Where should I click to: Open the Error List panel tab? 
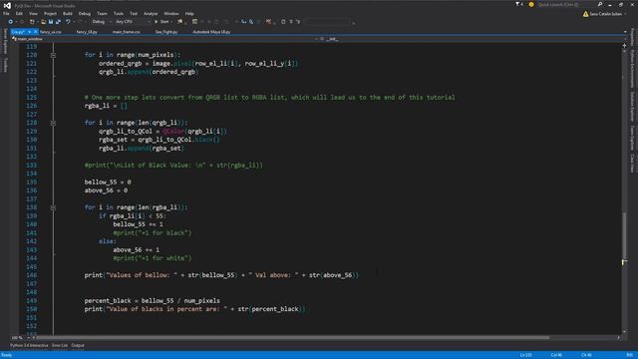point(60,346)
